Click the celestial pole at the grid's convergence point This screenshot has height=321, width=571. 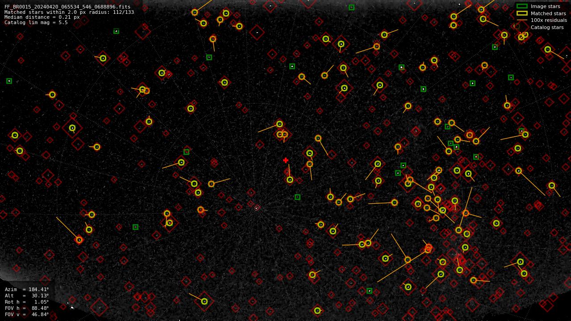[256, 208]
